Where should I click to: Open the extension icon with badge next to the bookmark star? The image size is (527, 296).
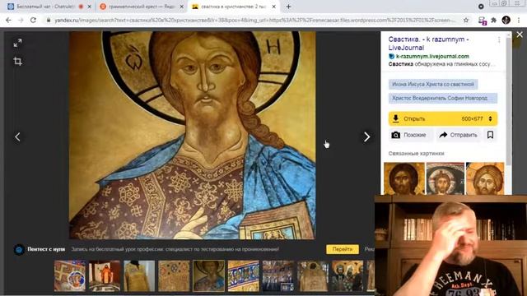point(482,21)
